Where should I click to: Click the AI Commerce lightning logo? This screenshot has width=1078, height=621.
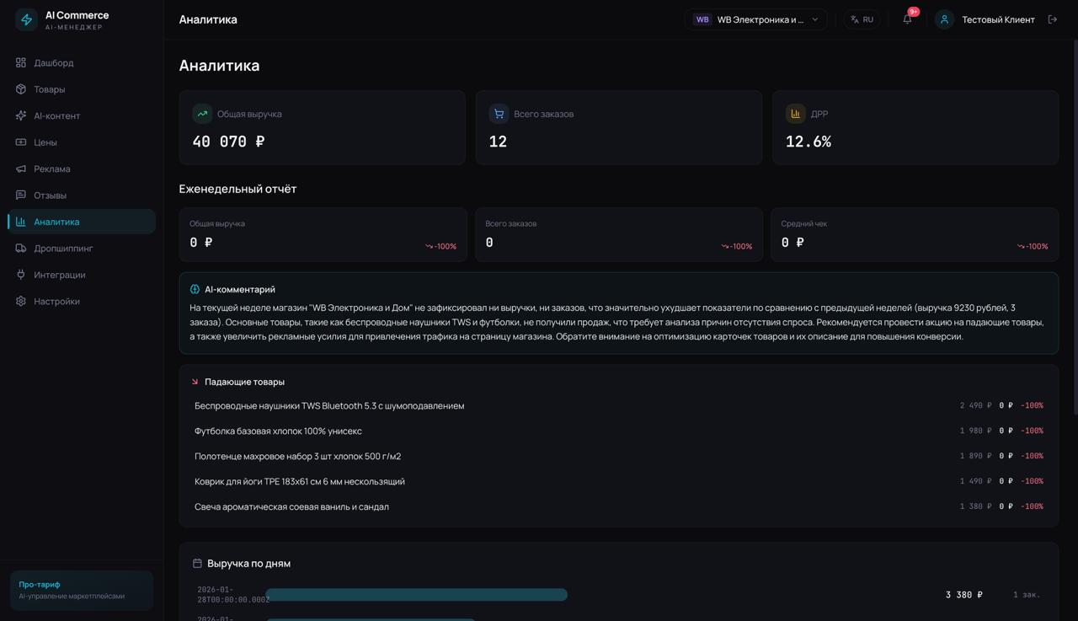tap(27, 19)
